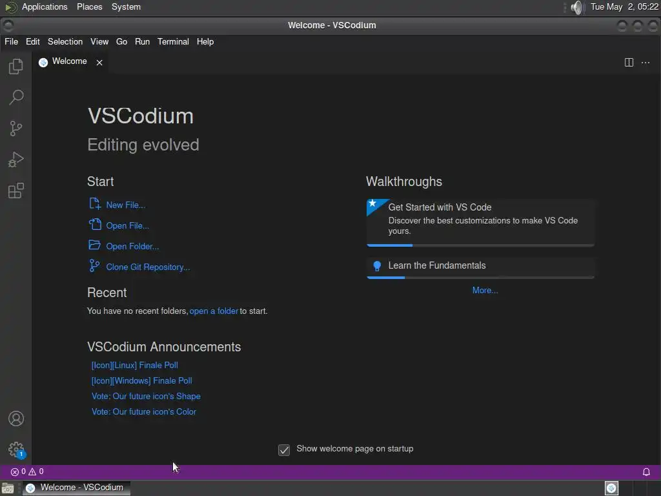Click the New File icon

click(94, 203)
